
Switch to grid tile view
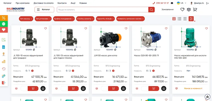point(174,19)
